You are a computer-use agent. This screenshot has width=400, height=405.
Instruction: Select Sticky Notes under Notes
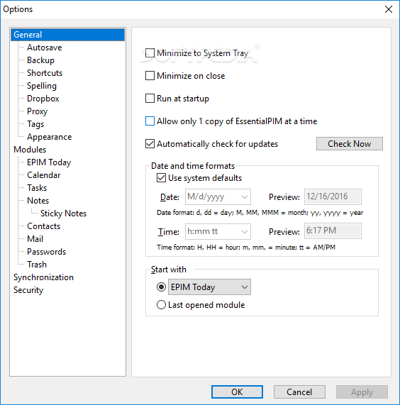pyautogui.click(x=64, y=213)
